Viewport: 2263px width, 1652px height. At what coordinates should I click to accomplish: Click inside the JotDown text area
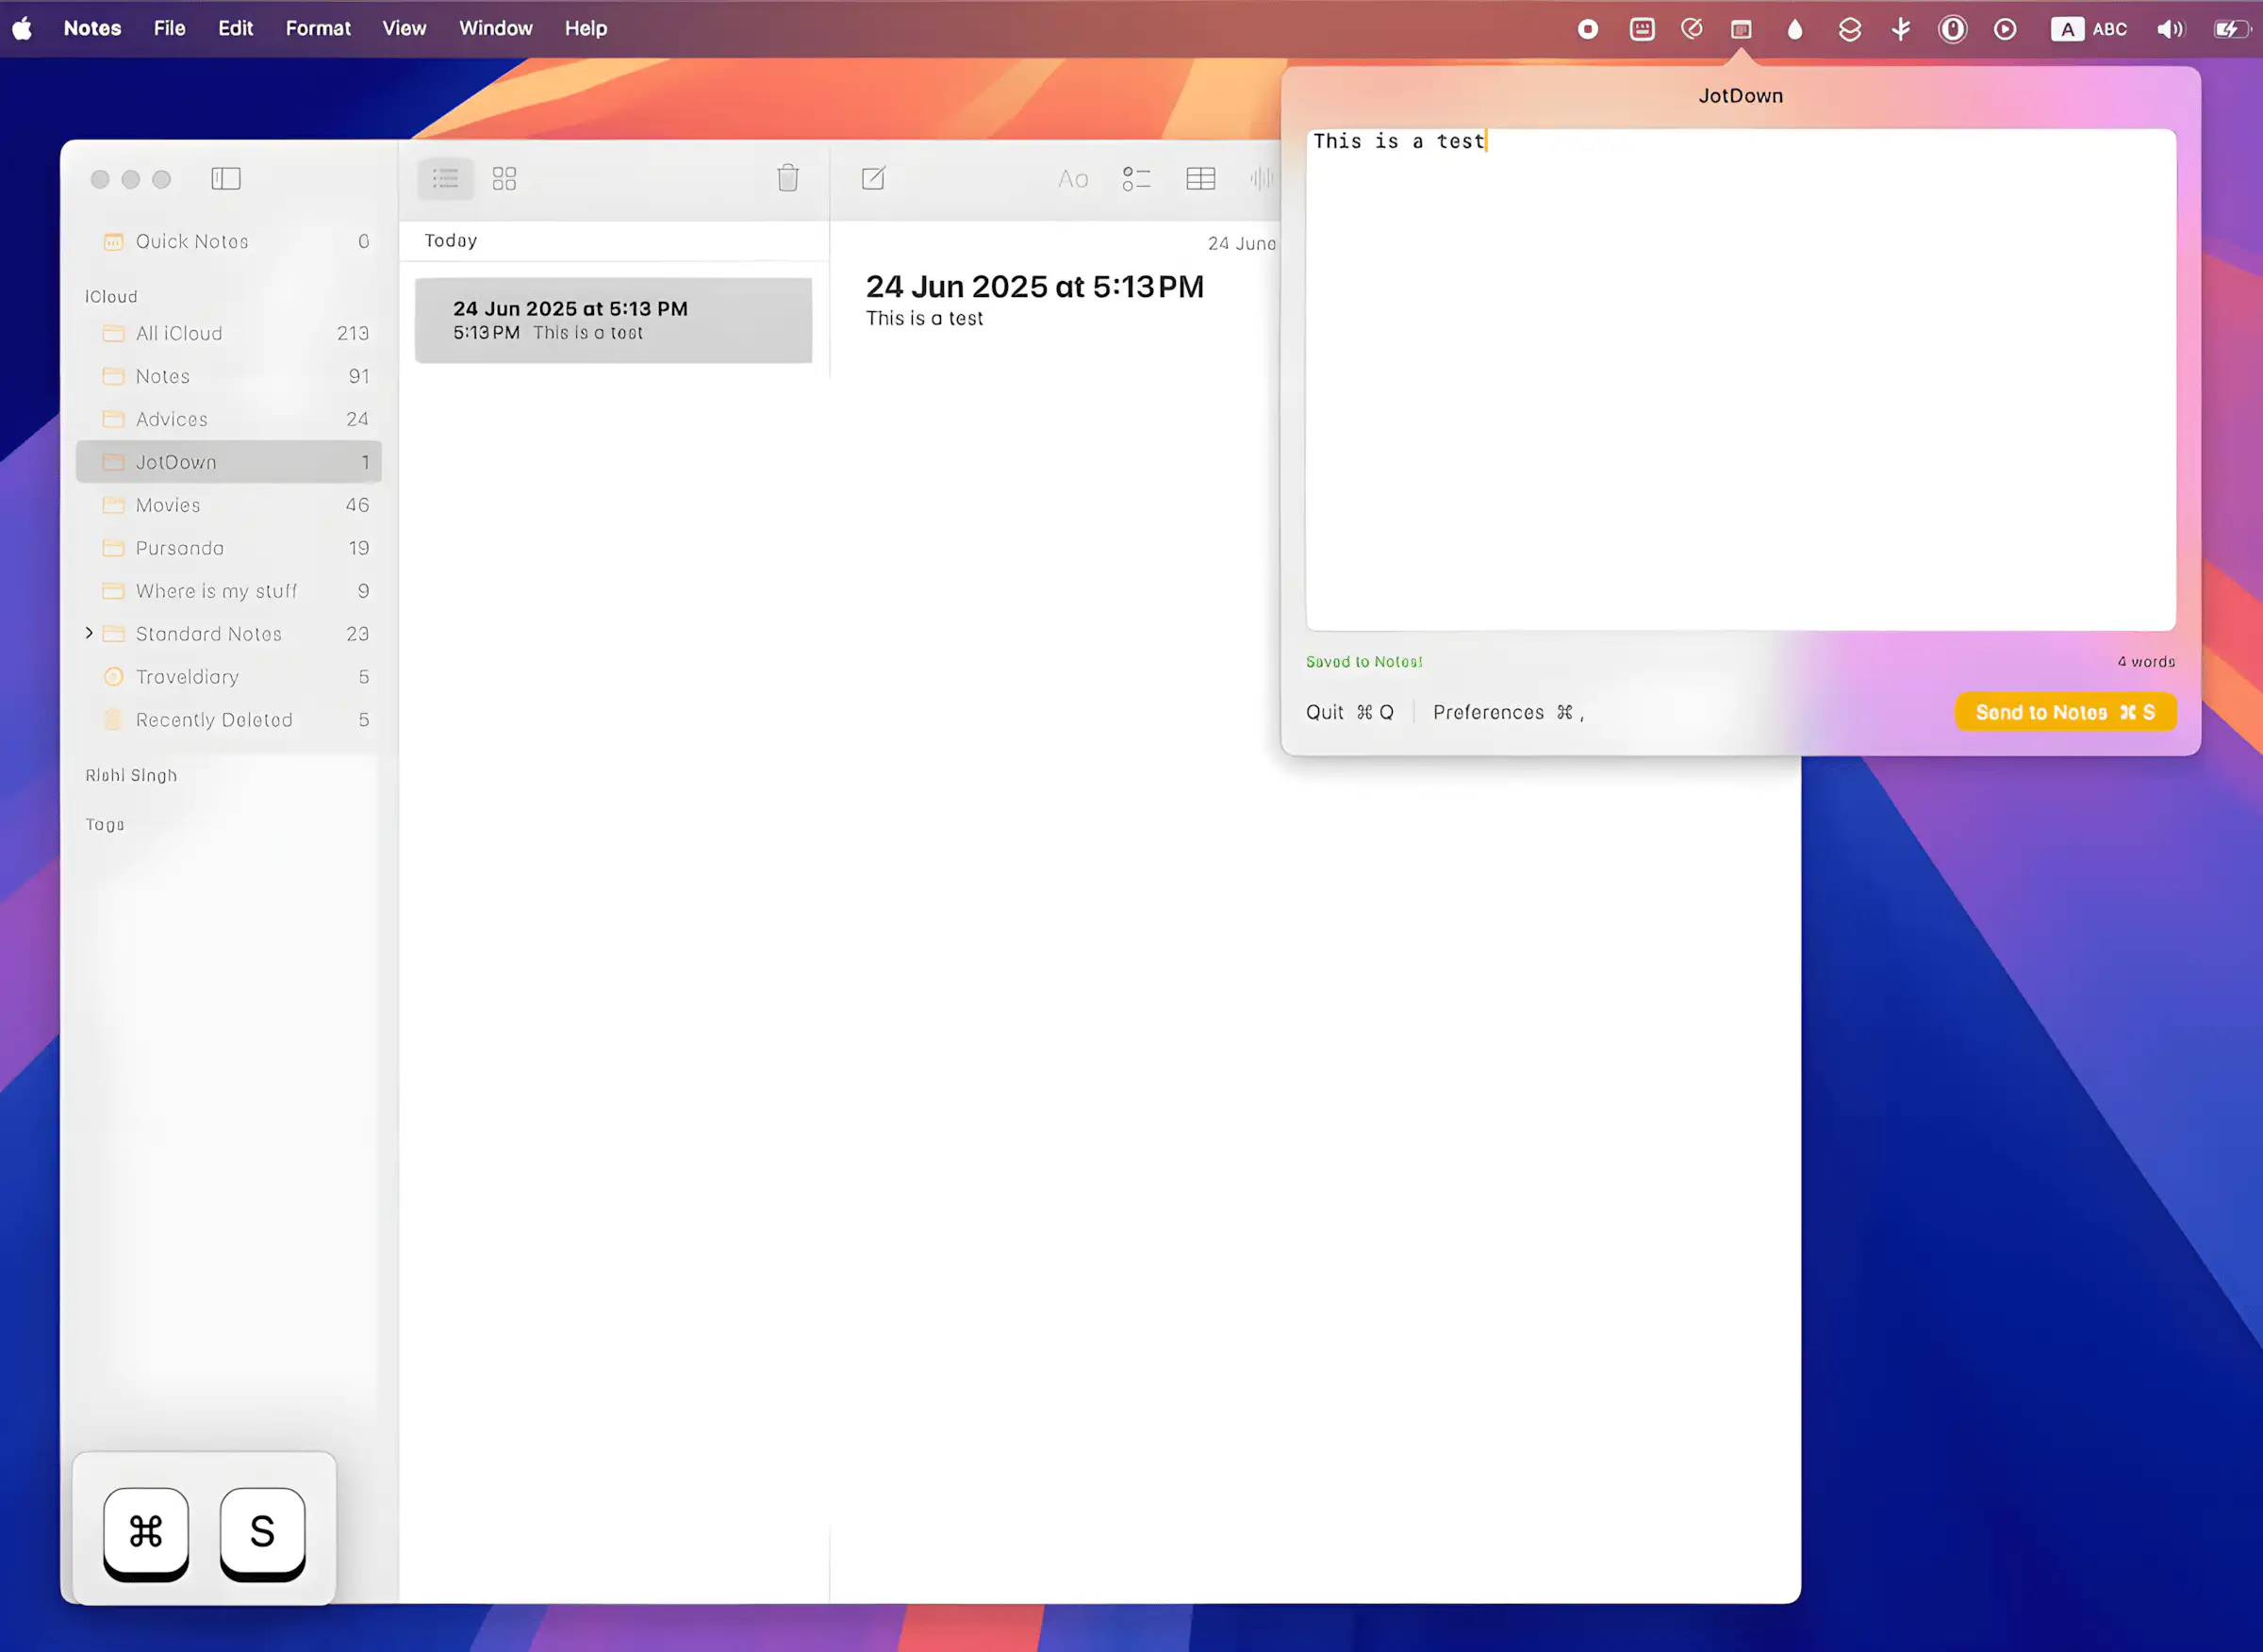[1740, 380]
